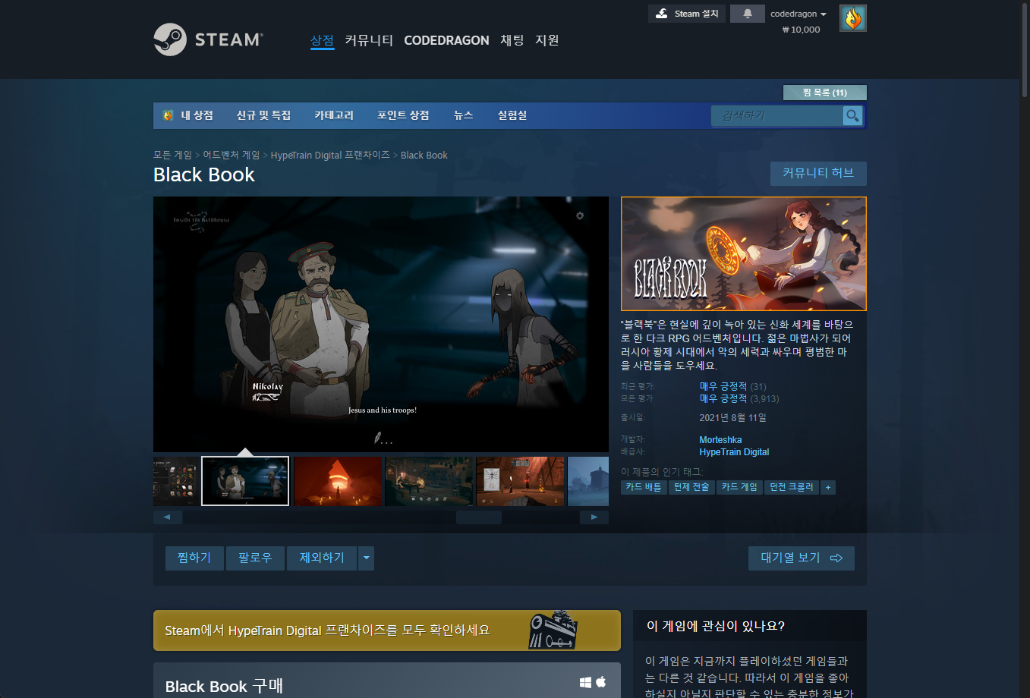
Task: Click the 2021년 8월 11일 release date
Action: tap(733, 418)
